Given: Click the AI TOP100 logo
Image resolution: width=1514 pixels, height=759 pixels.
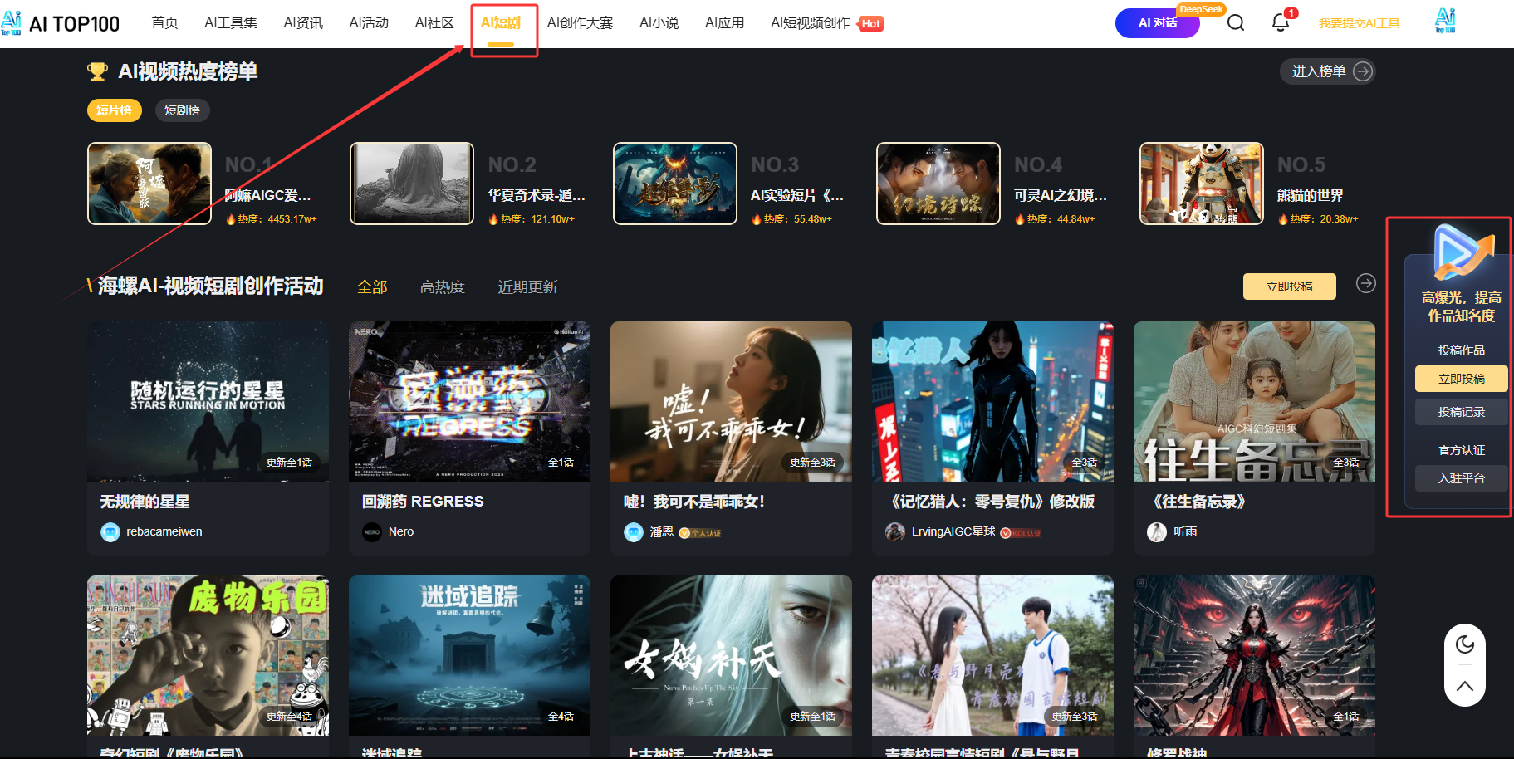Looking at the screenshot, I should pyautogui.click(x=60, y=22).
